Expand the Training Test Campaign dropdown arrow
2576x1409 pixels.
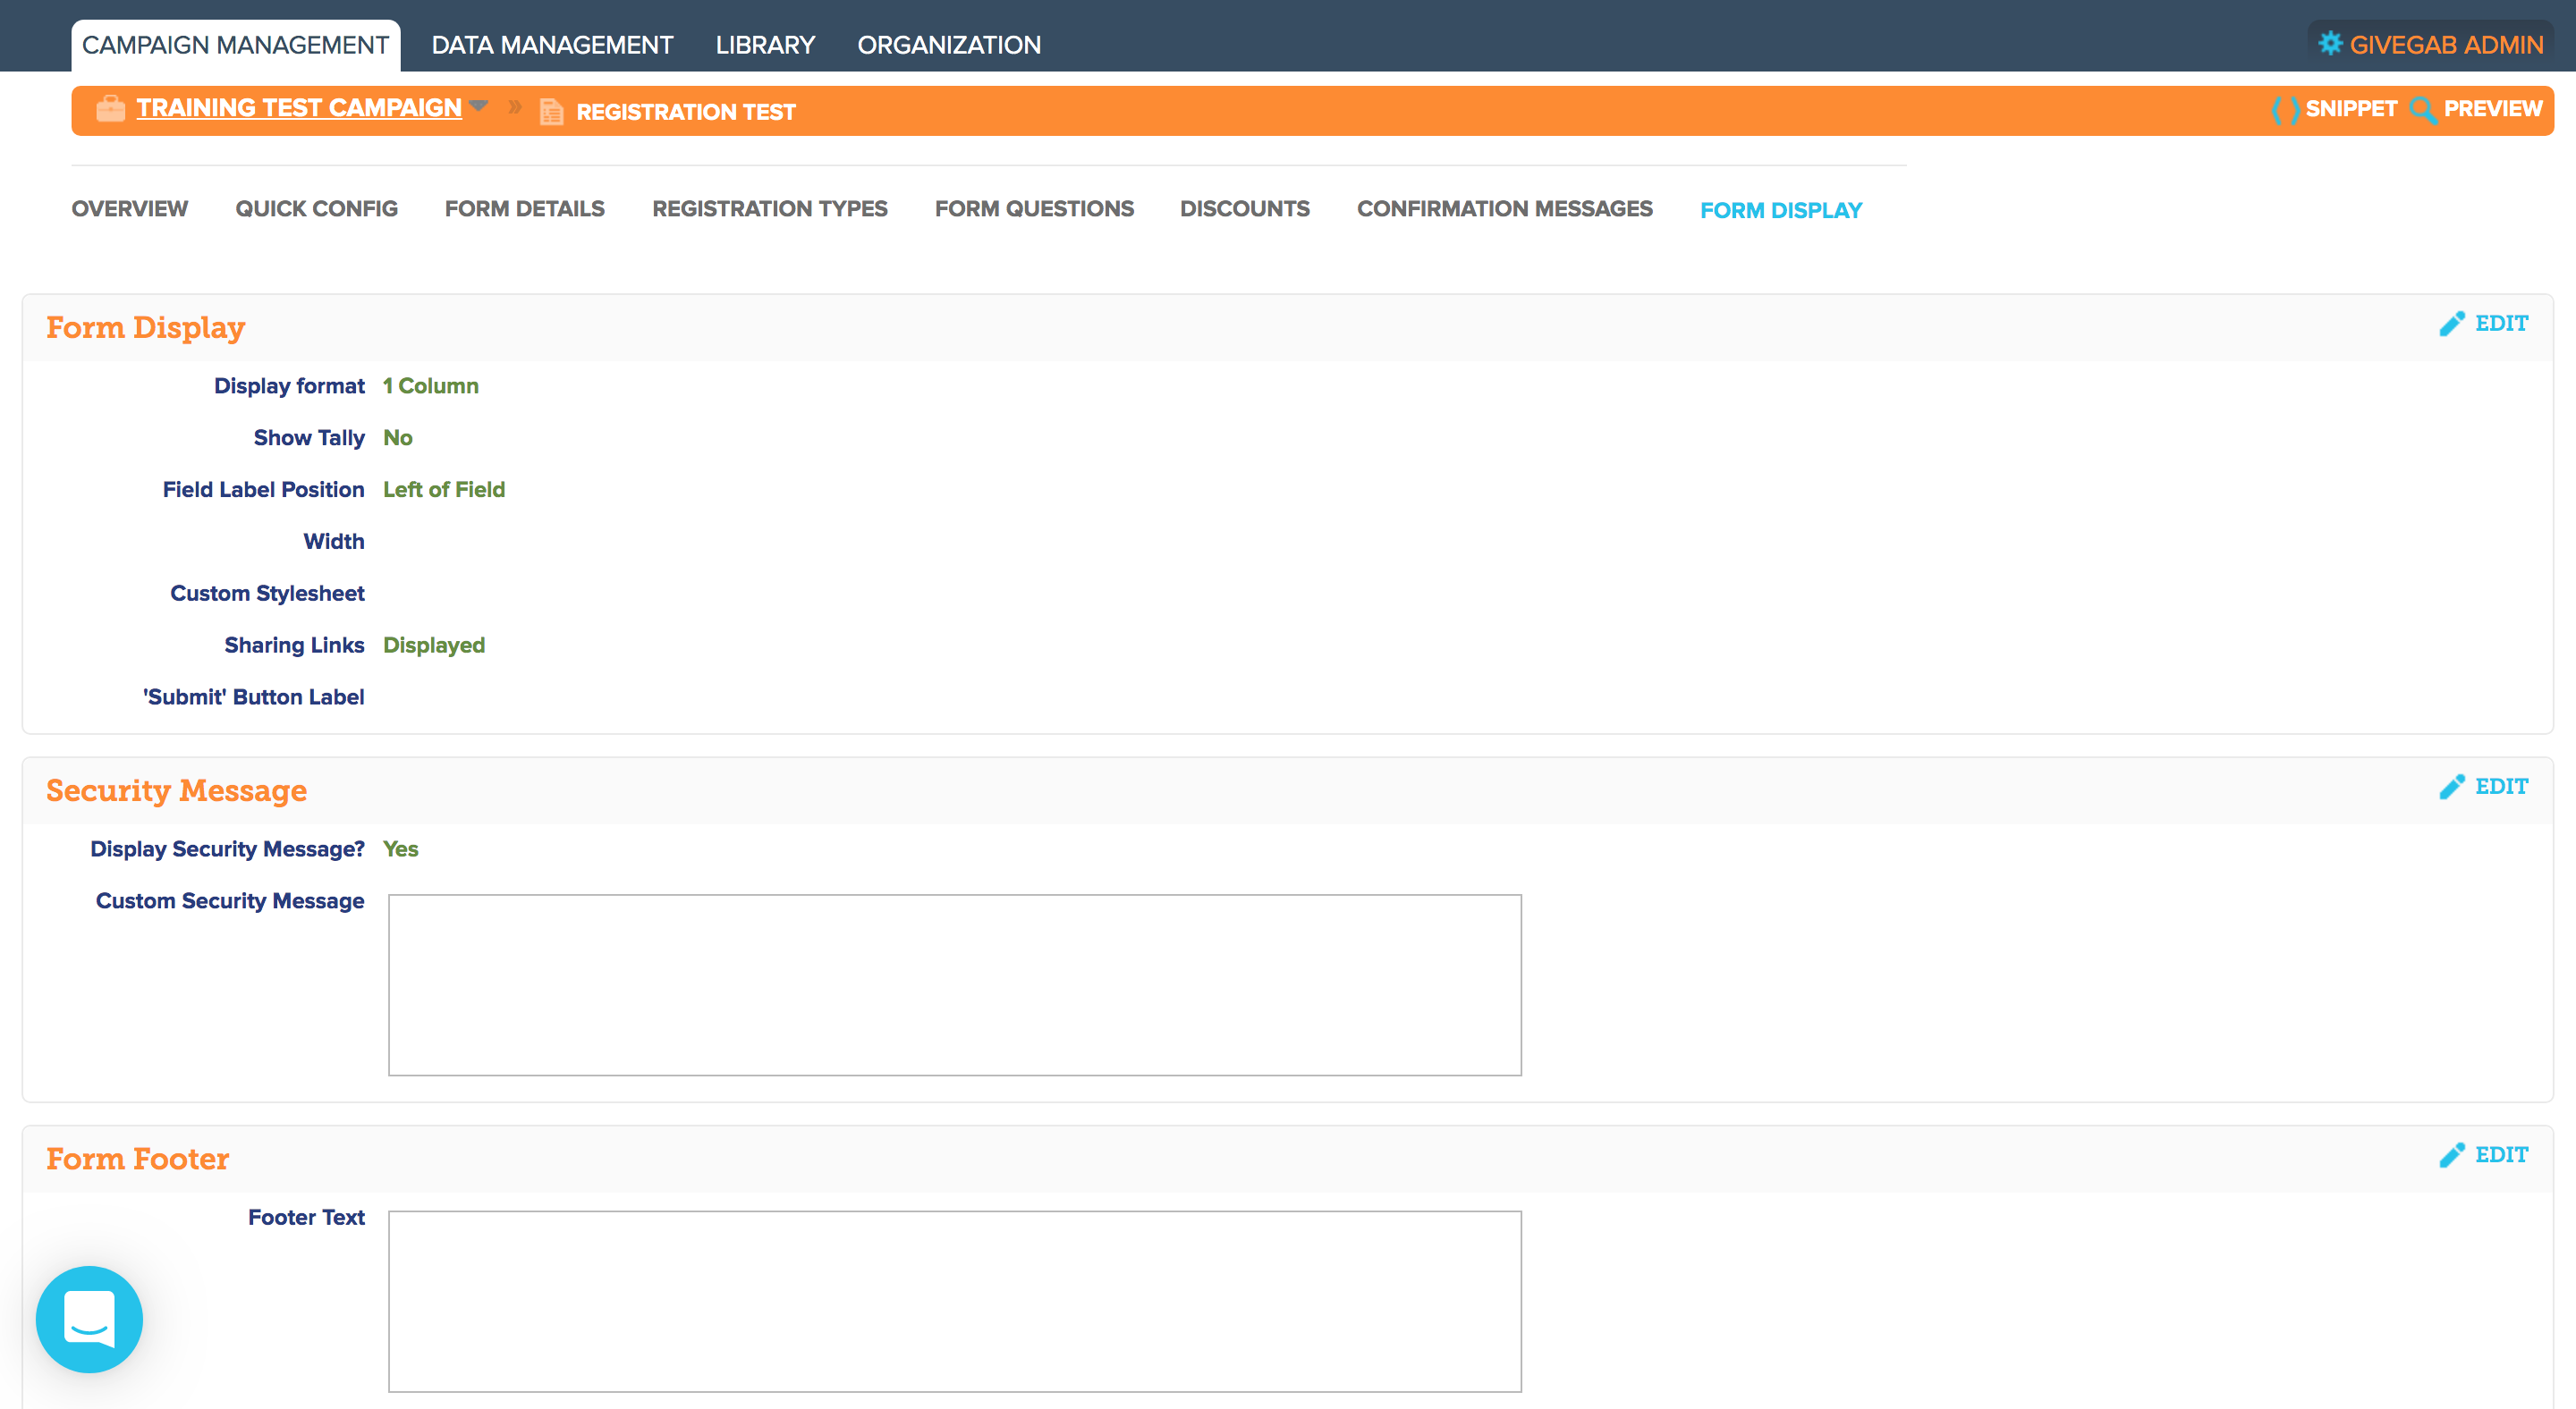[x=478, y=105]
